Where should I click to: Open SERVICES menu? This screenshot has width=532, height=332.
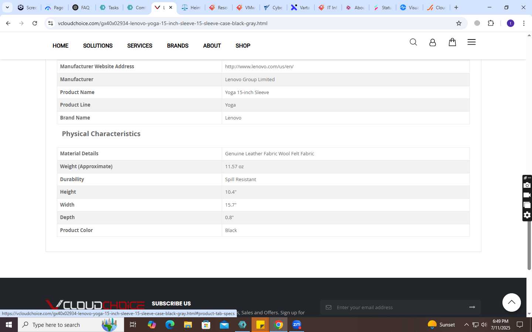tap(140, 46)
